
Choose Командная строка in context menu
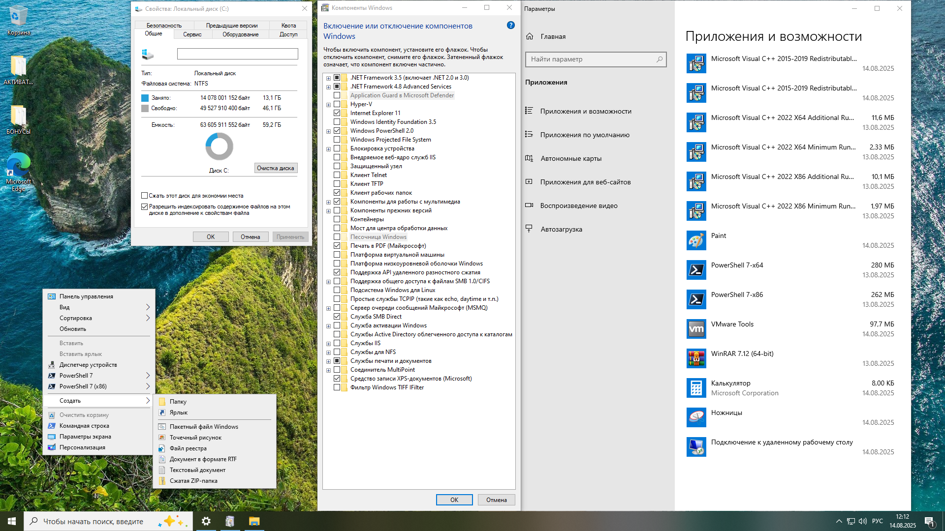(x=98, y=426)
